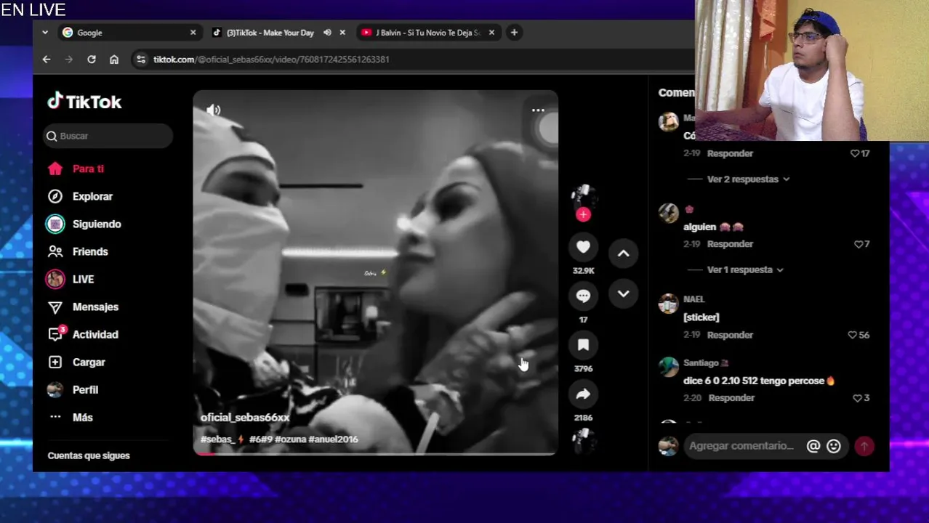Open Para ti feed

coord(88,169)
